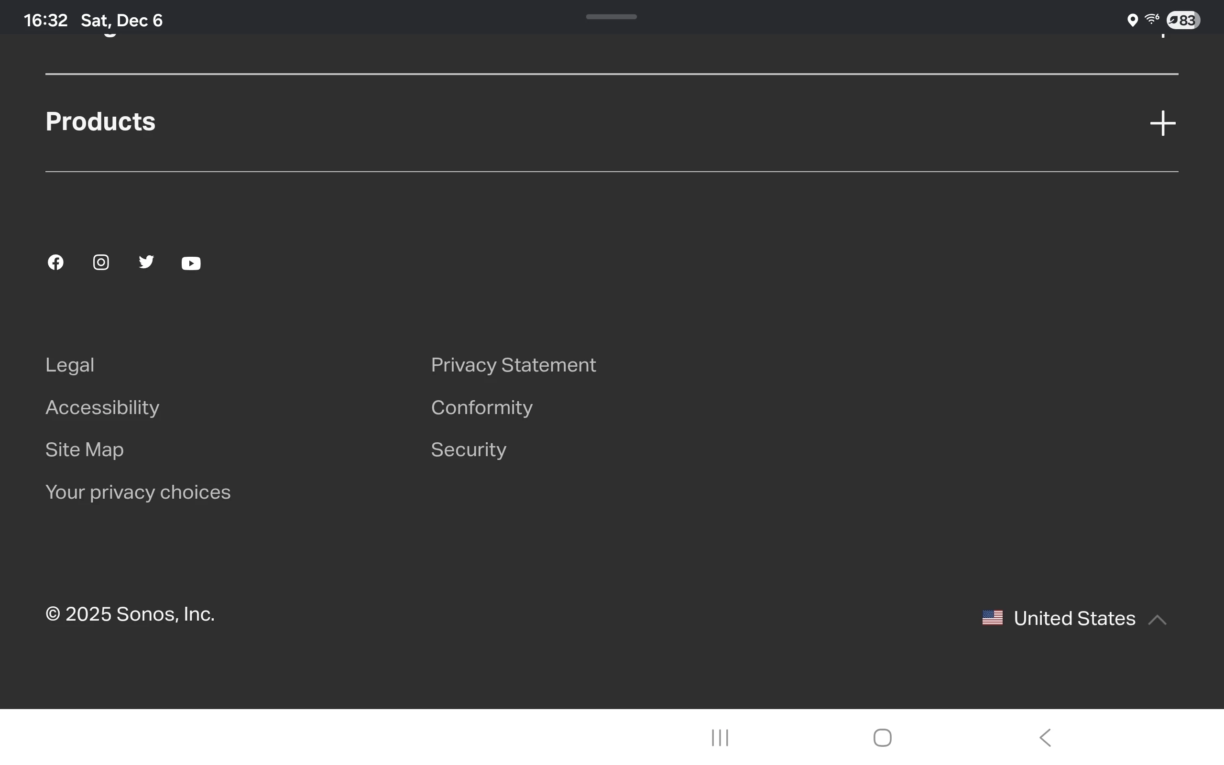This screenshot has width=1224, height=765.
Task: Open the United States country selector chevron
Action: (1157, 620)
